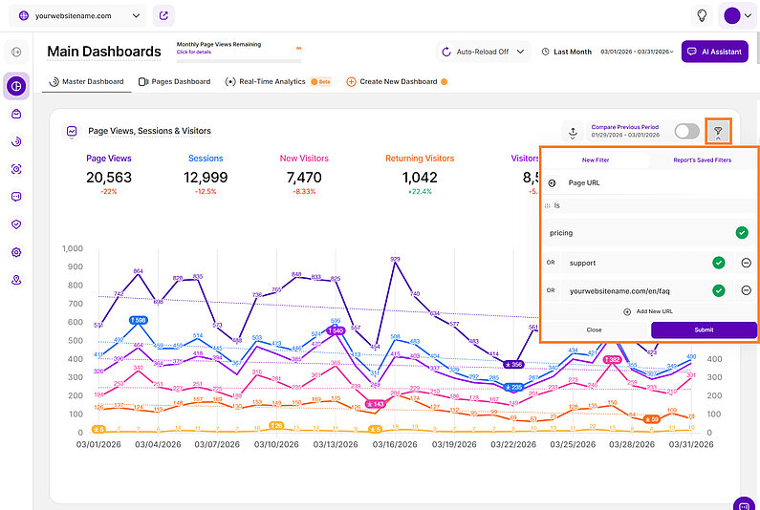Click the filter funnel icon
This screenshot has height=510, width=760.
[x=718, y=131]
